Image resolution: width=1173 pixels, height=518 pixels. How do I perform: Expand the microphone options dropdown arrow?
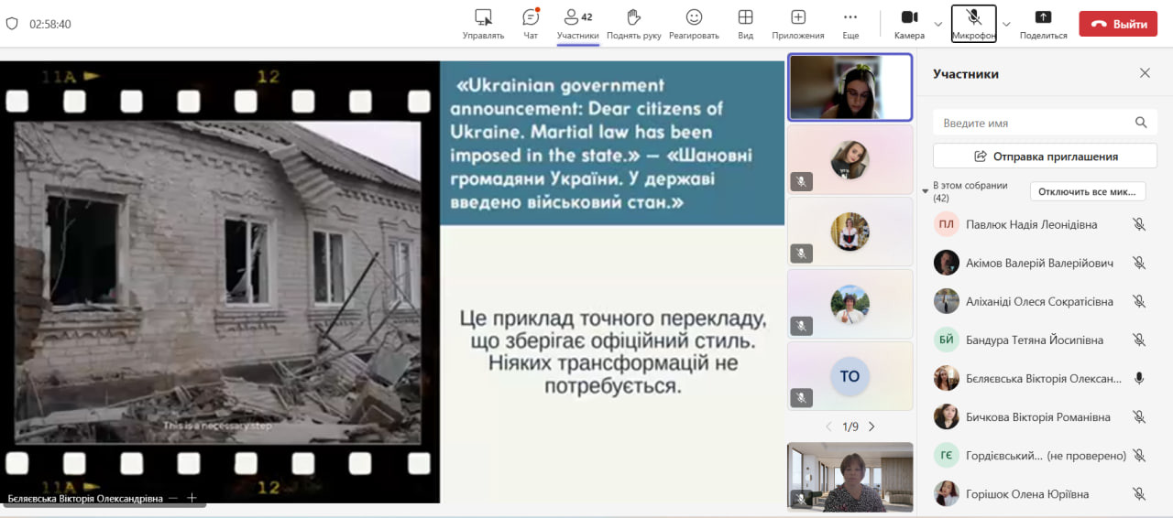1006,24
